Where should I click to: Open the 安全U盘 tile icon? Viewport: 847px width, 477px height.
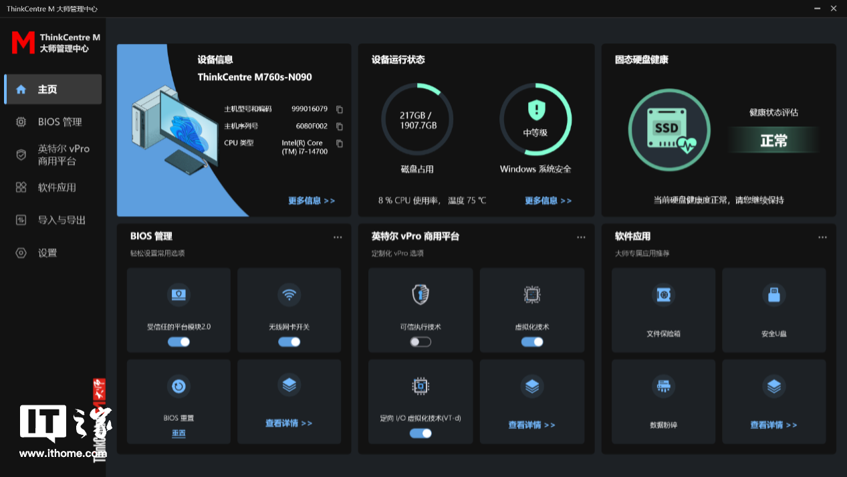pyautogui.click(x=773, y=294)
